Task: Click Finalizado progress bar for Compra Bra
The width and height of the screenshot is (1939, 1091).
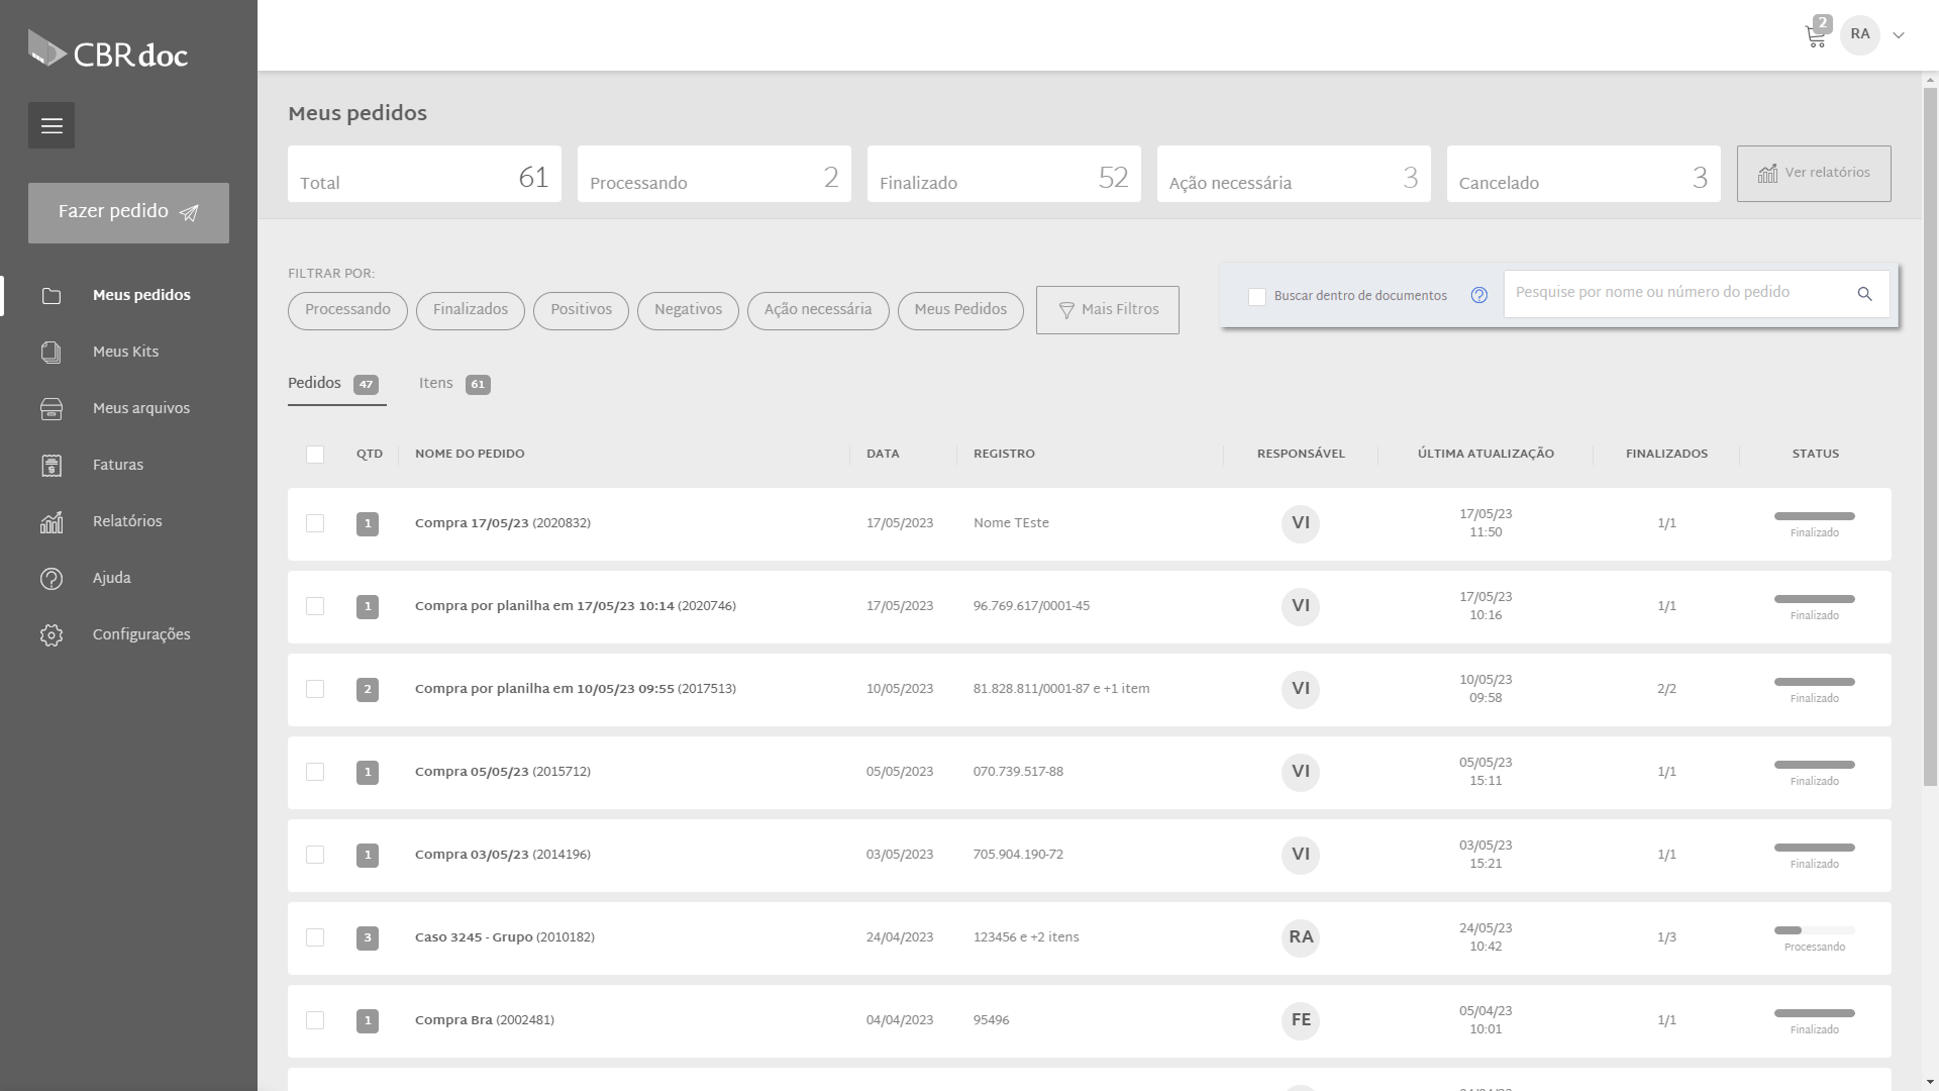Action: click(x=1814, y=1013)
